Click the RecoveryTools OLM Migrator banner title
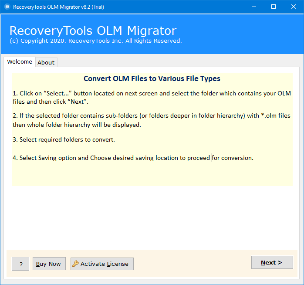 click(x=93, y=31)
